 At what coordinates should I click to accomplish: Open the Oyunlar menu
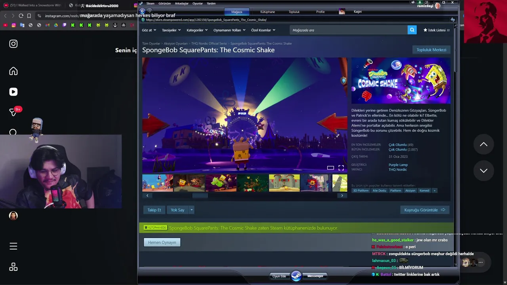(x=198, y=4)
